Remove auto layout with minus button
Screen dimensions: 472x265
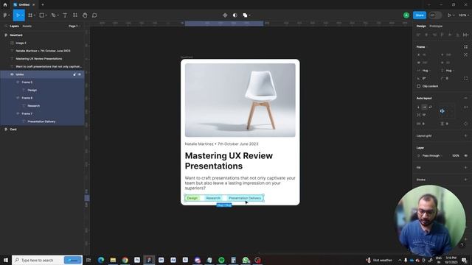(x=465, y=98)
